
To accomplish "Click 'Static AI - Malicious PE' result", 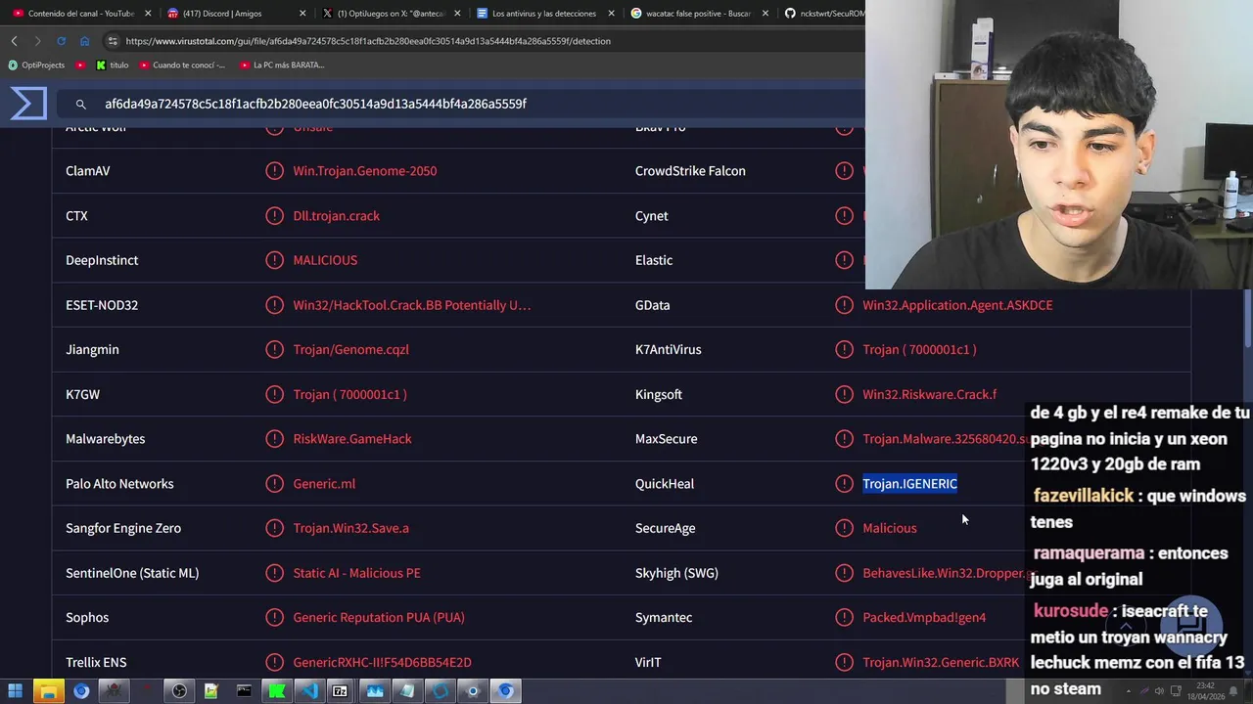I will point(356,573).
